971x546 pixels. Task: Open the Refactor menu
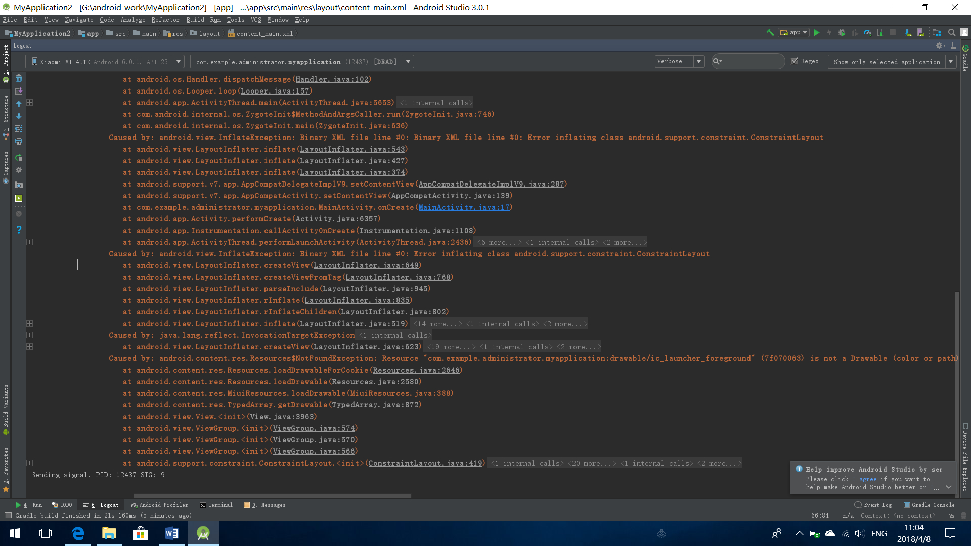click(x=165, y=20)
